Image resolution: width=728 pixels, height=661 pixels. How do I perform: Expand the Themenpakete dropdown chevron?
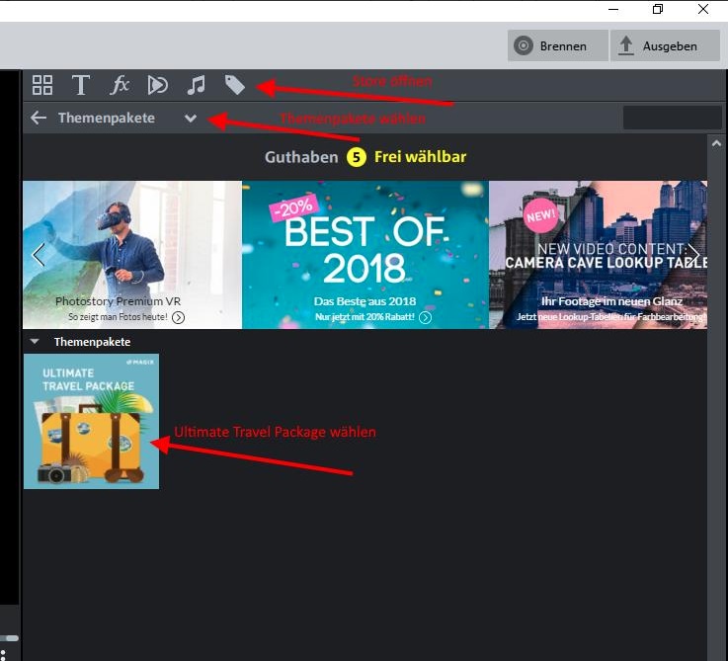(x=191, y=118)
